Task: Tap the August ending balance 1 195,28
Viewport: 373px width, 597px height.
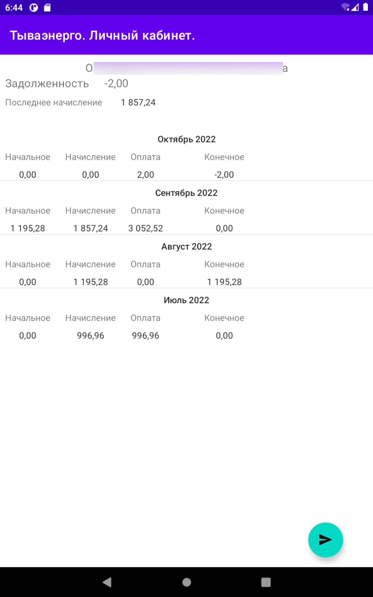Action: [224, 282]
